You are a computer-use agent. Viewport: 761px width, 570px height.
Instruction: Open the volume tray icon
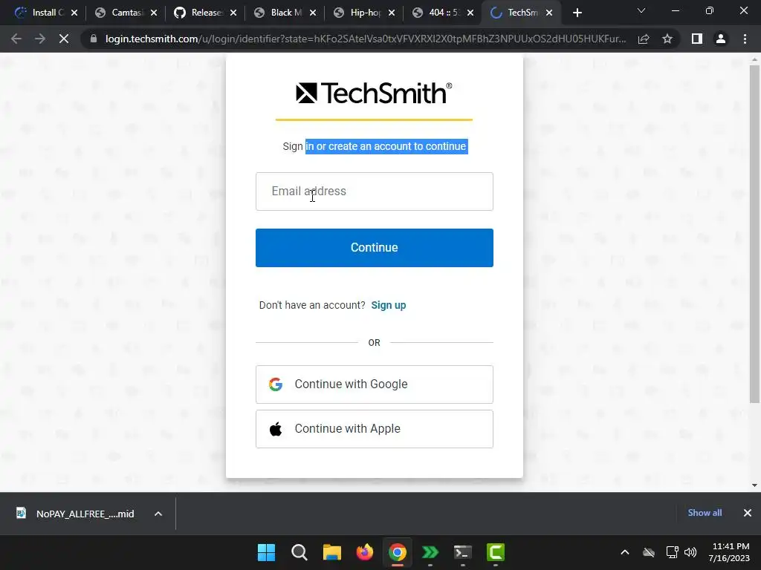[690, 552]
